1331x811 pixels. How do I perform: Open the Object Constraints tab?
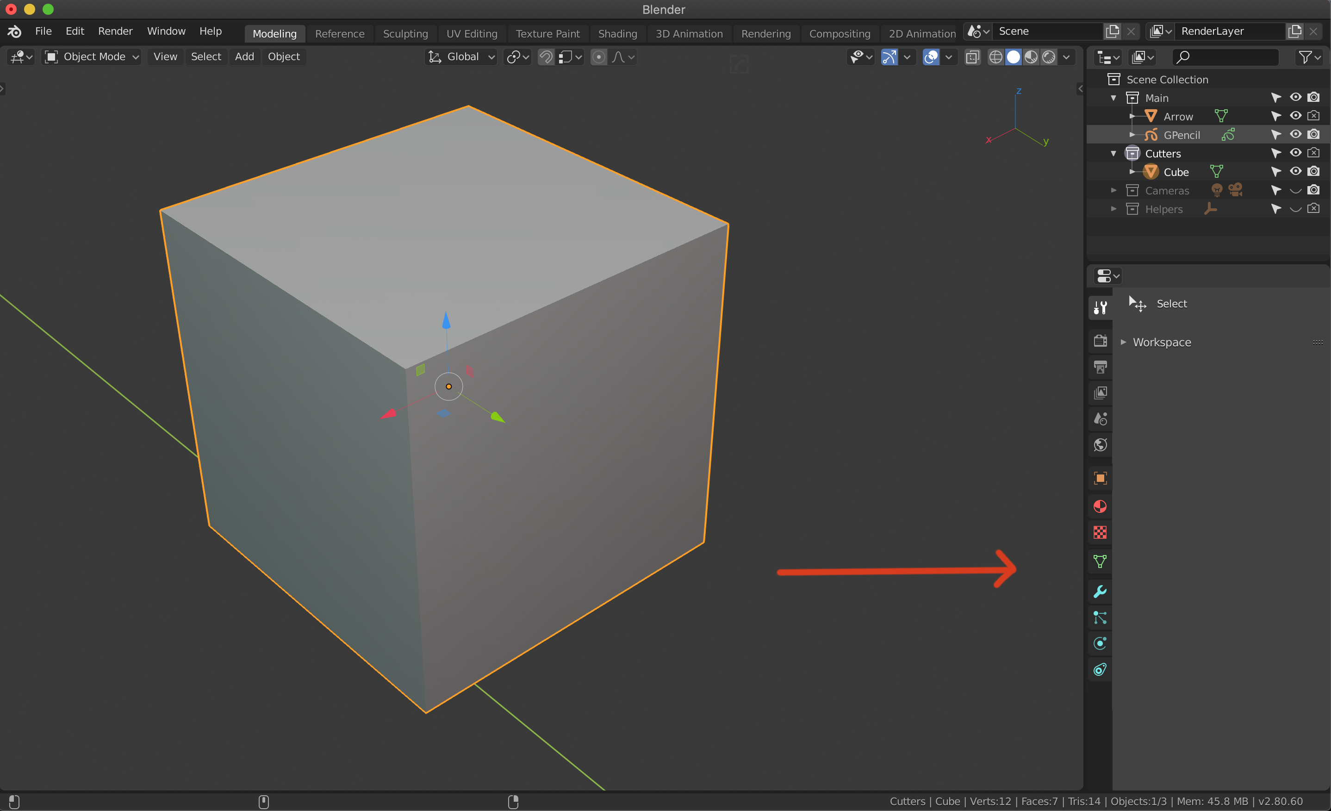pos(1100,669)
